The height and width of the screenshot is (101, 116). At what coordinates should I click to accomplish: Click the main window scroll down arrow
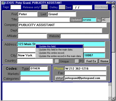(113, 99)
